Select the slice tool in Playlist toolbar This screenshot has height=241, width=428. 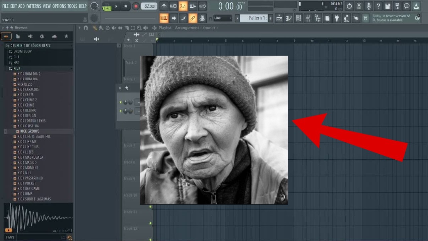click(x=126, y=28)
